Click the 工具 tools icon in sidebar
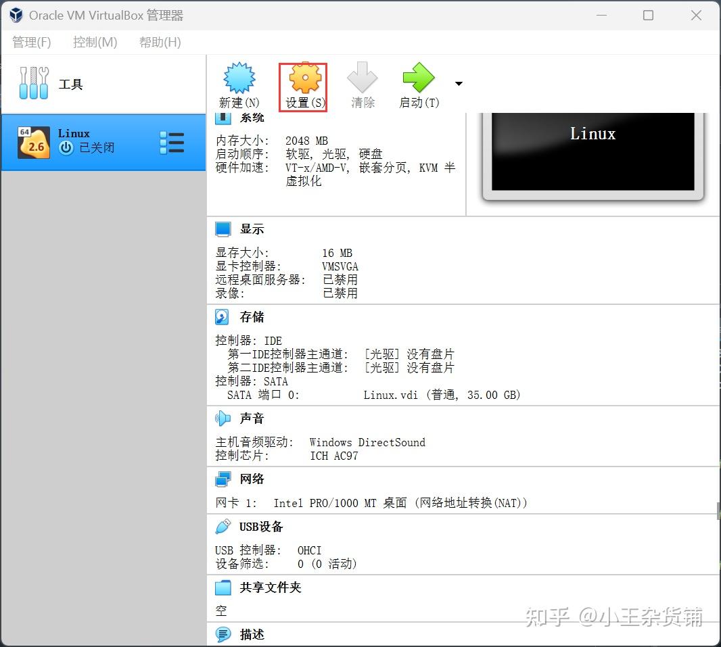 (x=34, y=83)
